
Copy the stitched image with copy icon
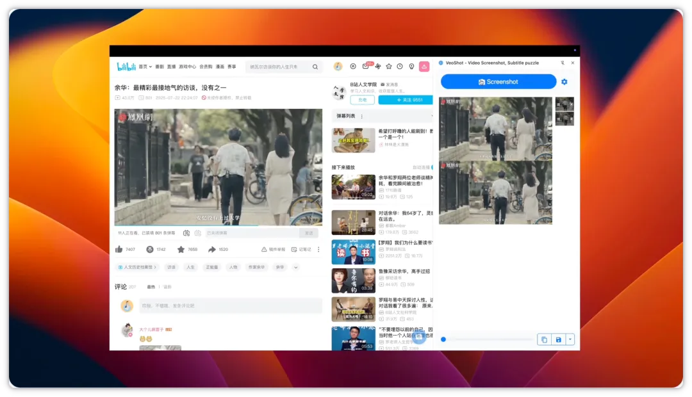pyautogui.click(x=544, y=339)
